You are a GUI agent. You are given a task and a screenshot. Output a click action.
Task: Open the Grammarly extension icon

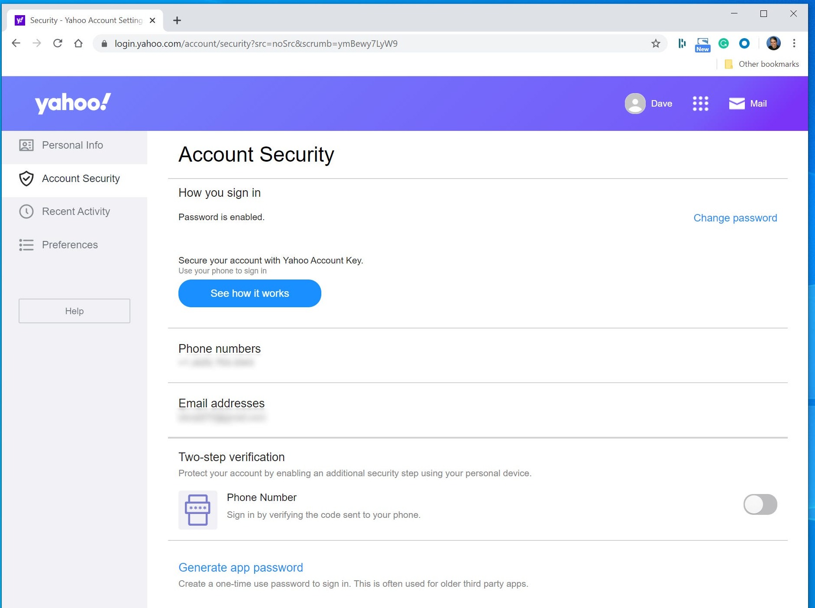(x=724, y=43)
